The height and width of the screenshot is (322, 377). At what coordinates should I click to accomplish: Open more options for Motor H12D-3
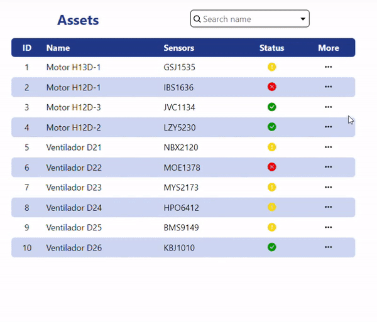tap(328, 107)
